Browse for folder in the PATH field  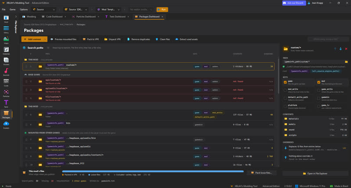[346, 61]
